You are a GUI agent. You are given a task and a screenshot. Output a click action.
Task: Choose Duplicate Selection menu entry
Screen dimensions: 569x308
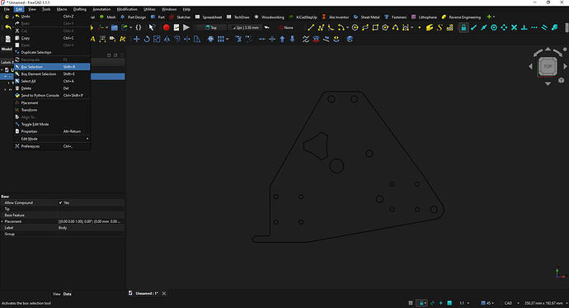pos(52,52)
